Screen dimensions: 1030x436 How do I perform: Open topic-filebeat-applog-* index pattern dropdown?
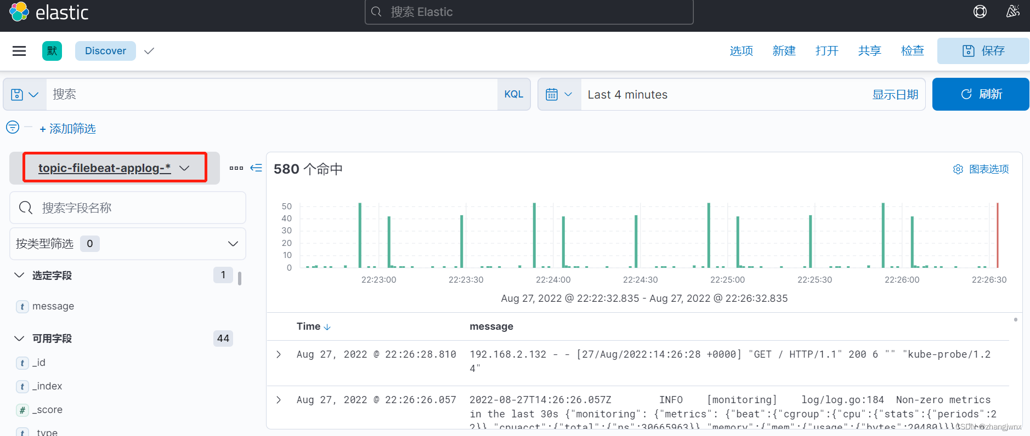[x=115, y=168]
